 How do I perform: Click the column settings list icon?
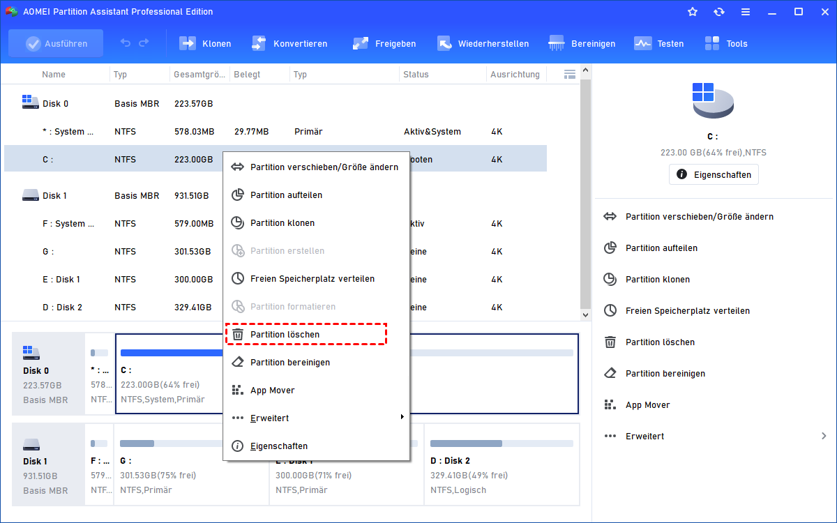pyautogui.click(x=570, y=74)
